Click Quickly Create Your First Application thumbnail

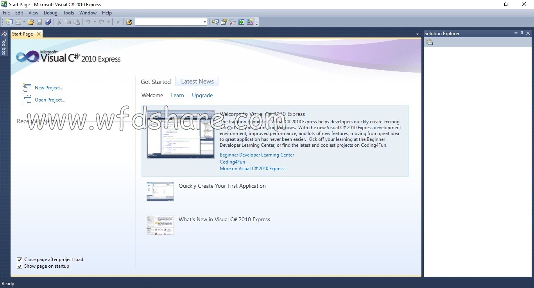tap(160, 192)
